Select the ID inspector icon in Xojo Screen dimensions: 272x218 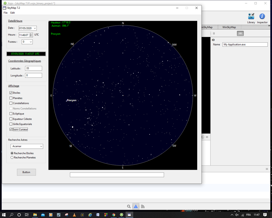point(240,33)
